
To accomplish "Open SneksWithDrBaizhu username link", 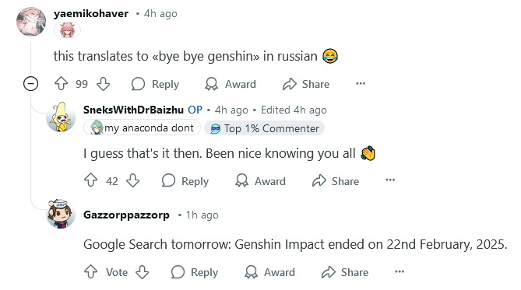I will click(133, 110).
